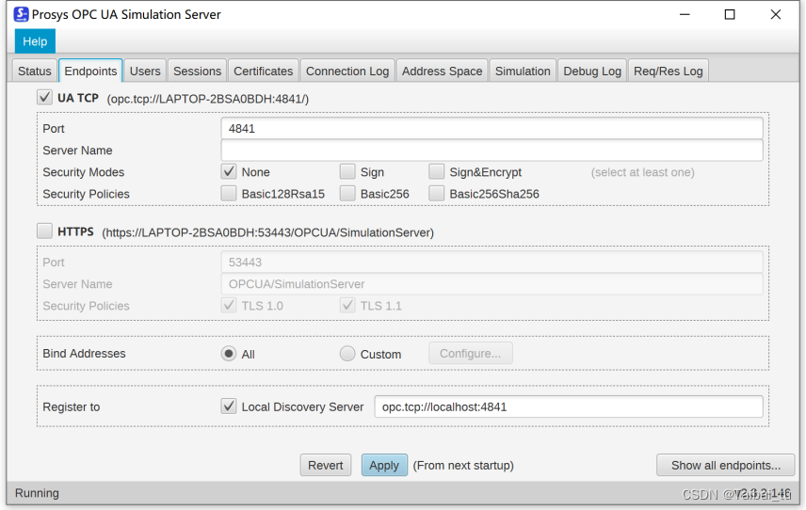
Task: Click the HTTPS Port field 53443
Action: click(492, 262)
